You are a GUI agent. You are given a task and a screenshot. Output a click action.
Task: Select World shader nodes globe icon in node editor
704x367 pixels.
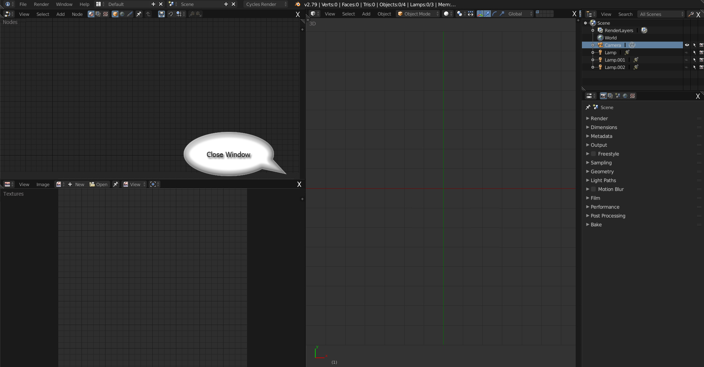(x=122, y=14)
